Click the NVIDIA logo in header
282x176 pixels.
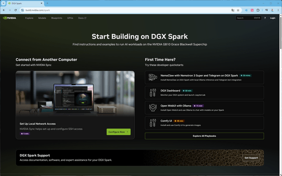(10, 18)
